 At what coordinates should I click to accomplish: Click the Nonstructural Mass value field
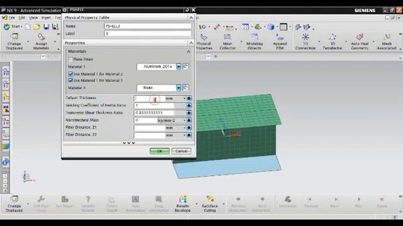click(145, 120)
